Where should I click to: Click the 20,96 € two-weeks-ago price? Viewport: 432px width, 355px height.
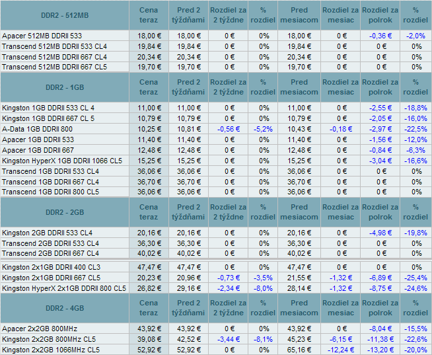189,278
